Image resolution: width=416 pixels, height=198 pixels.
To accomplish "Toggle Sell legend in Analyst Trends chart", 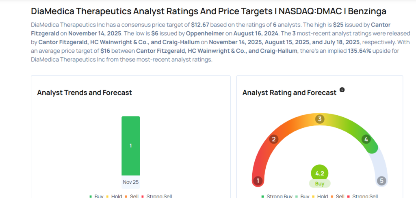I will pyautogui.click(x=132, y=196).
